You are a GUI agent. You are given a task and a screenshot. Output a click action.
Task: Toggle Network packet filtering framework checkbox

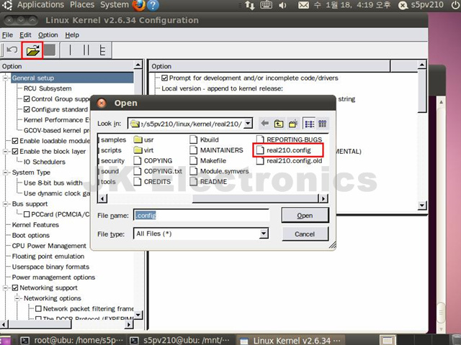point(38,308)
